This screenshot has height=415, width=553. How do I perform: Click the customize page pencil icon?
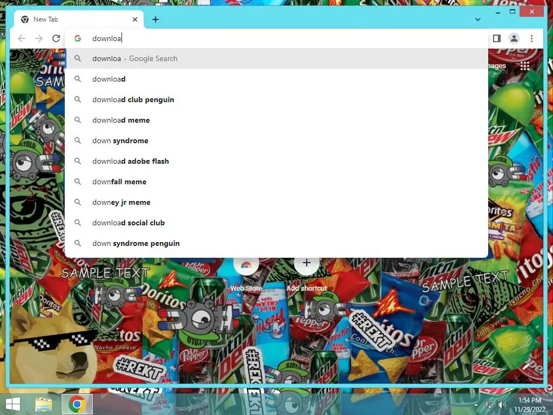click(526, 366)
